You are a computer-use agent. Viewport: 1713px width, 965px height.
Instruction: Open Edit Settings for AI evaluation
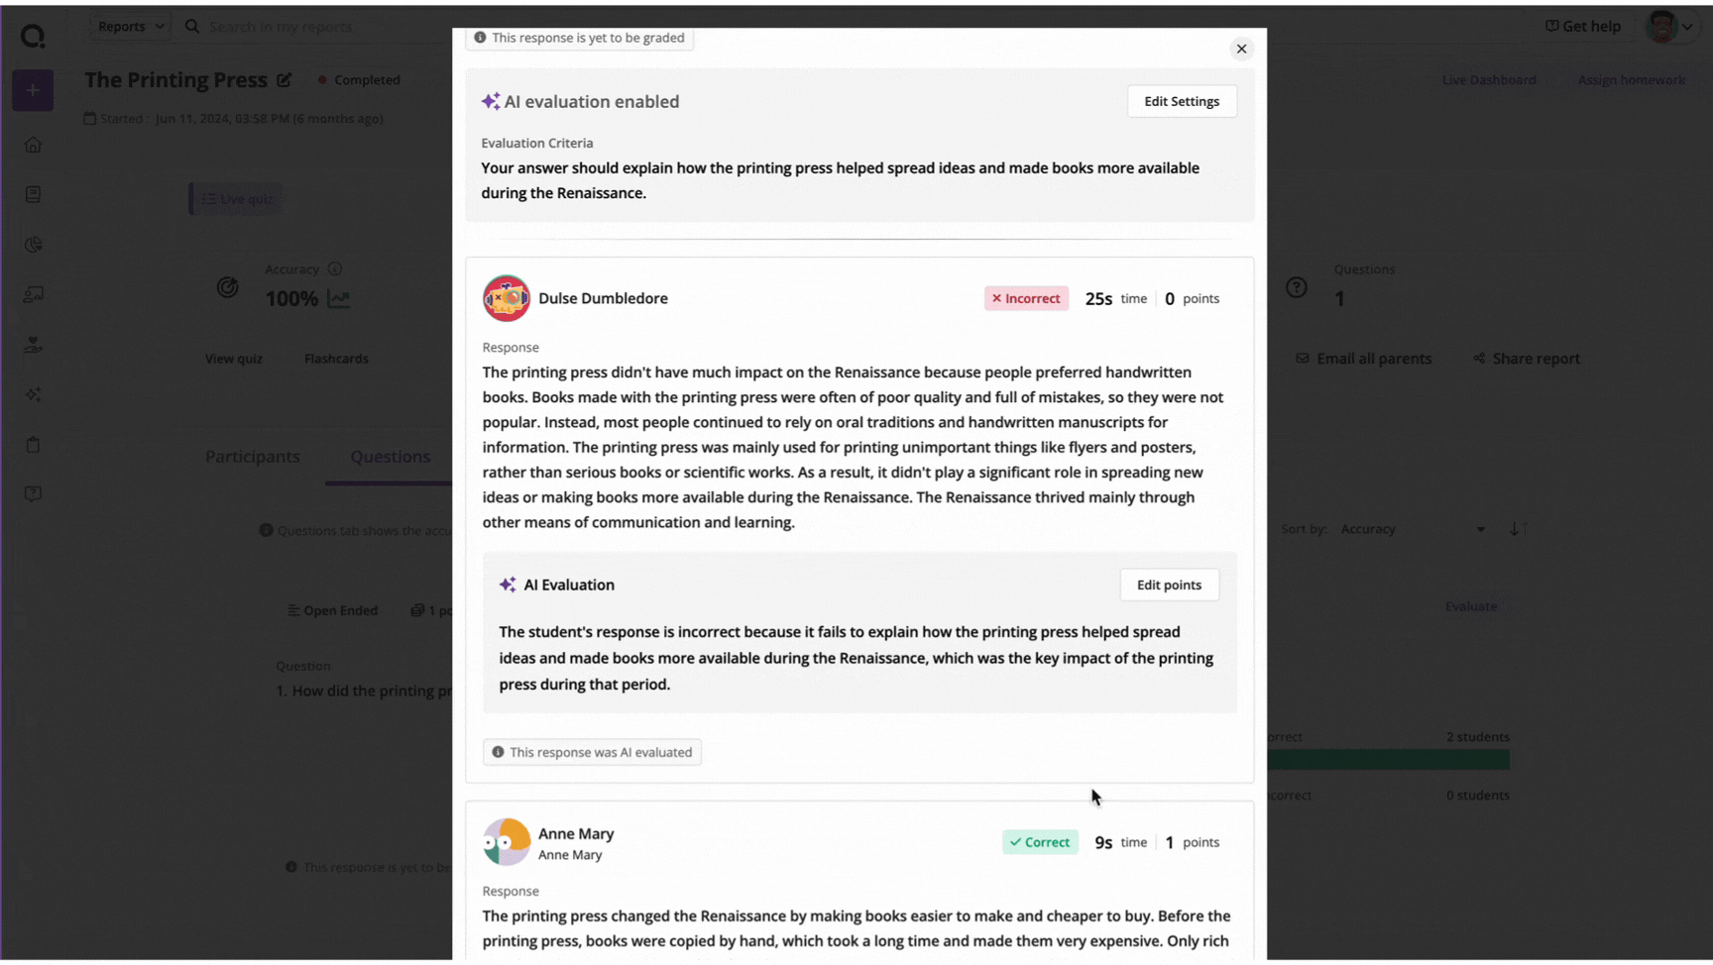tap(1182, 101)
